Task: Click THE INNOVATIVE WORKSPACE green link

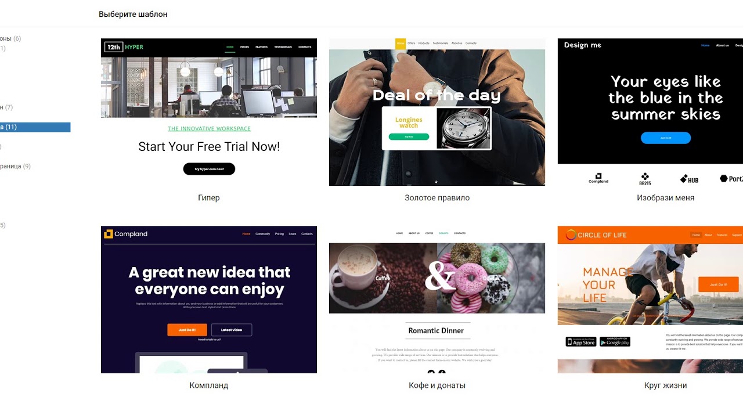Action: pyautogui.click(x=209, y=128)
